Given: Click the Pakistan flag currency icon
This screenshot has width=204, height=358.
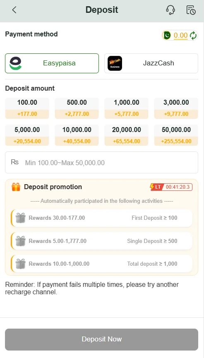Looking at the screenshot, I should click(167, 36).
